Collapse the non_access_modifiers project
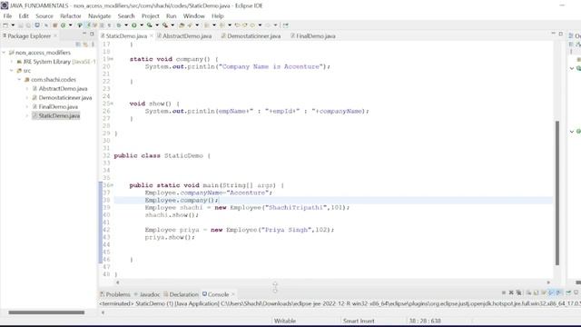 pyautogui.click(x=4, y=53)
